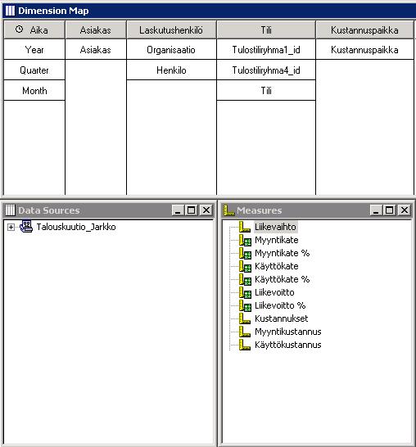This screenshot has width=416, height=447.
Task: Click the Kustannukset measure ruler icon
Action: [x=245, y=318]
